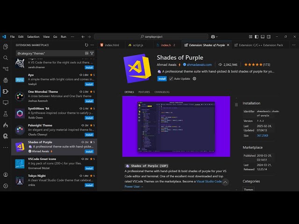
Task: Open the Explorer view in activity bar
Action: (6, 47)
